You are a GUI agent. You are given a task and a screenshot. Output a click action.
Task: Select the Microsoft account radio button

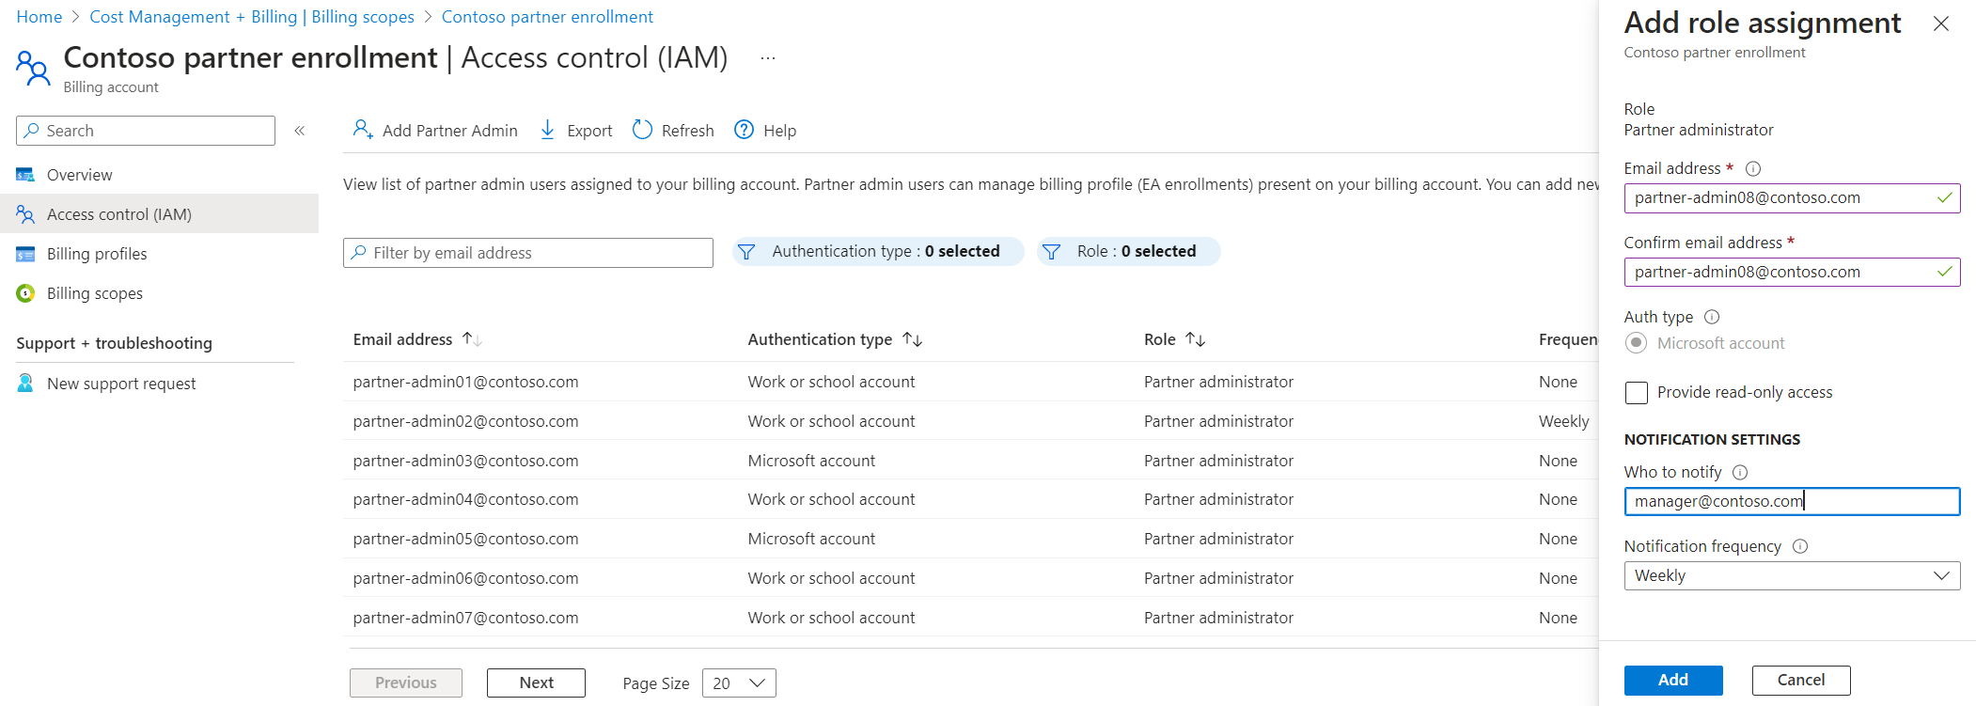pyautogui.click(x=1637, y=343)
